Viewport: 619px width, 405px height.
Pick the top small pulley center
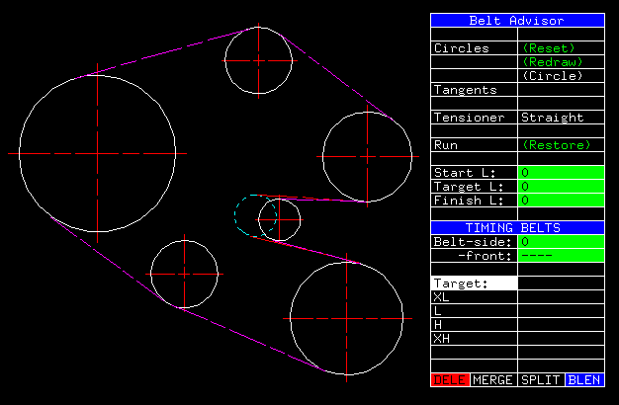pyautogui.click(x=258, y=60)
